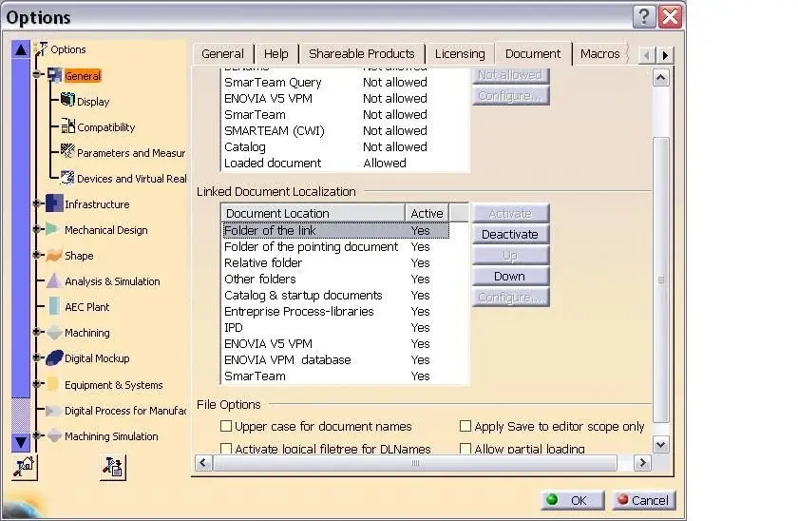The width and height of the screenshot is (798, 521).
Task: Click the Mechanical Design category icon
Action: 52,229
